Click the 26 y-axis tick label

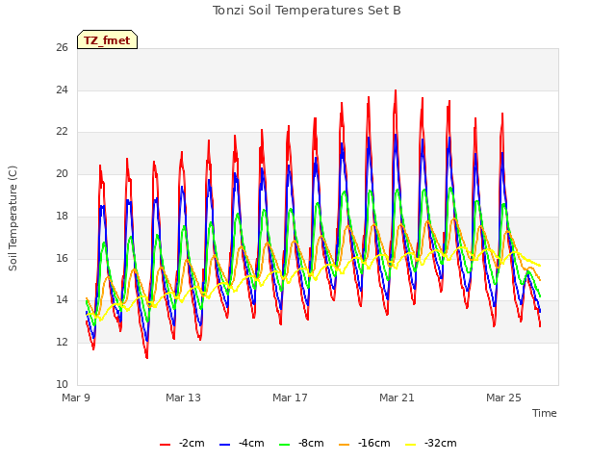click(x=62, y=48)
